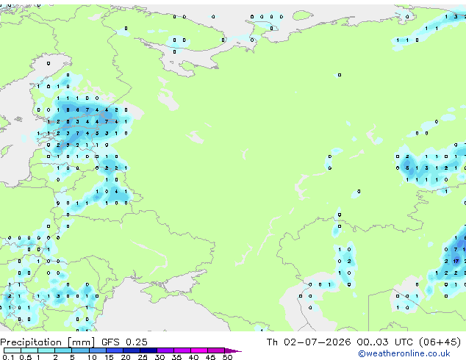Viewport: 466px width, 360px height.
Task: Click the "30" legend scale label
Action: [159, 357]
